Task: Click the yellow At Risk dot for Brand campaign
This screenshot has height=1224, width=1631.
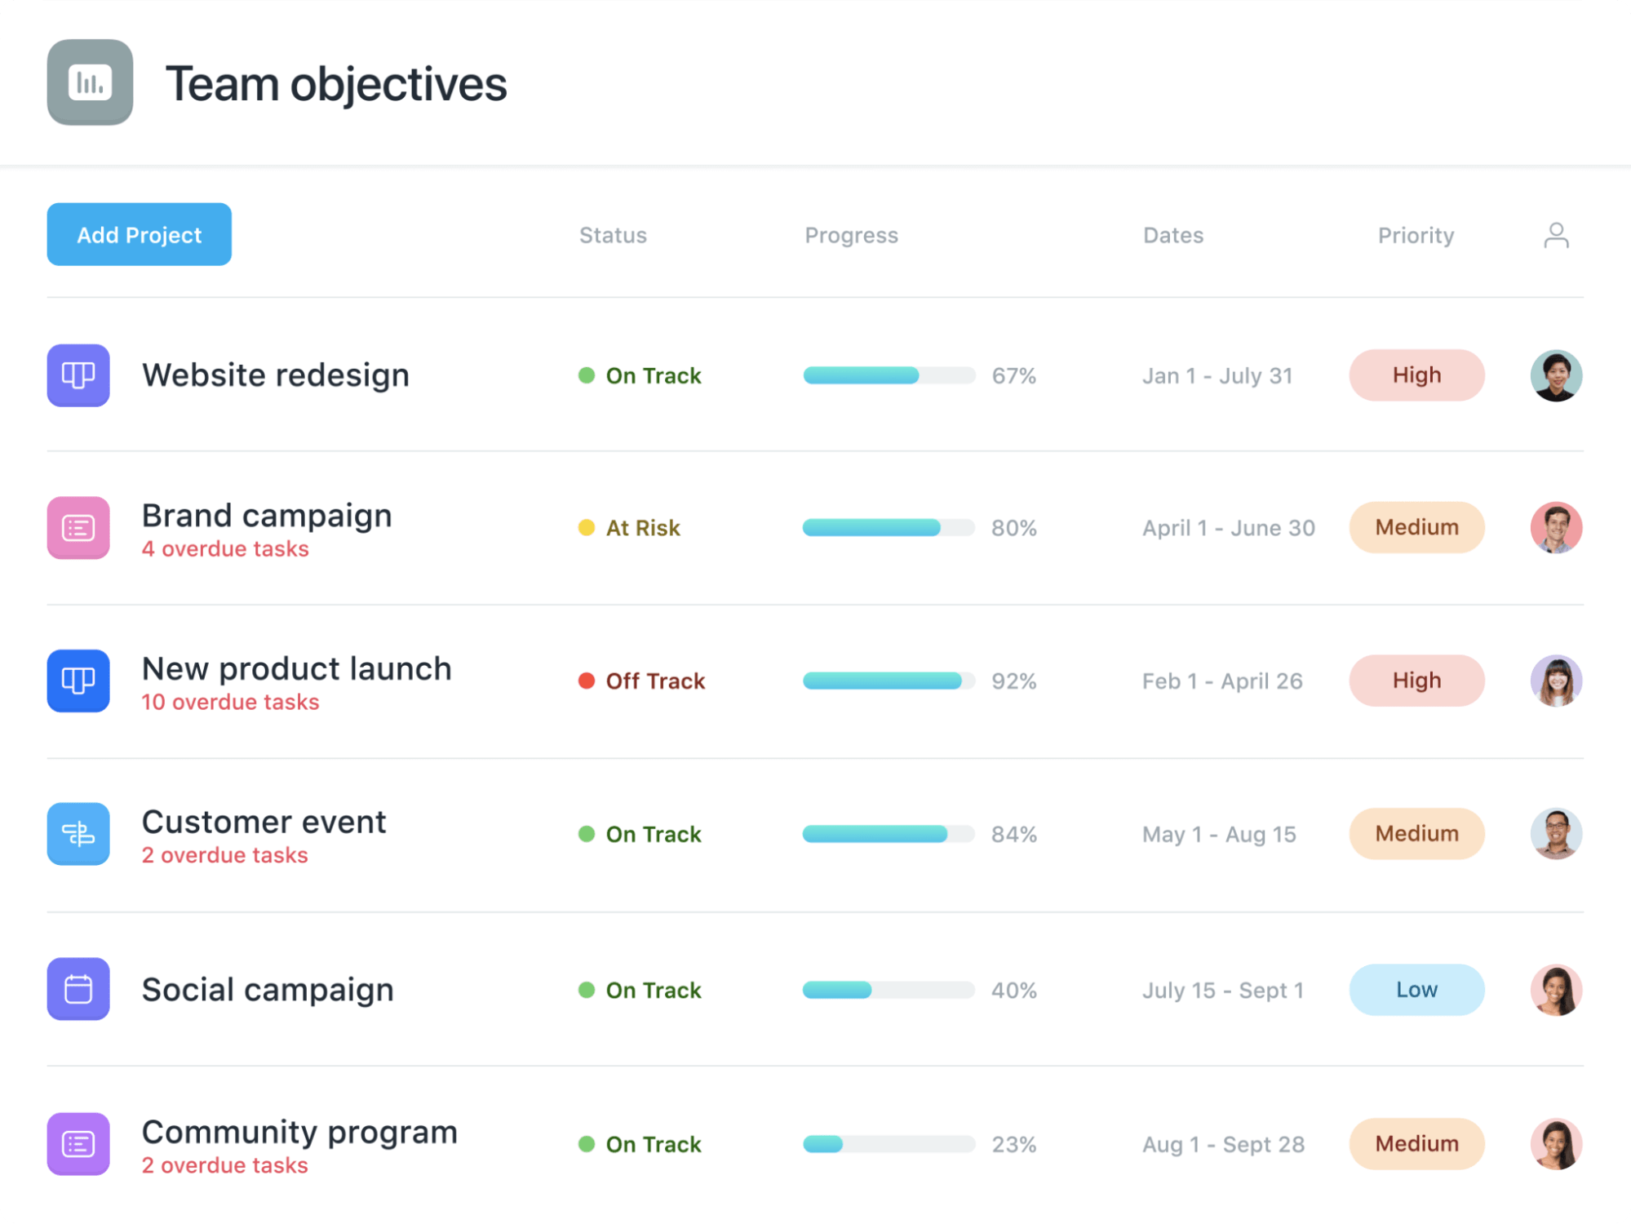Action: point(586,528)
